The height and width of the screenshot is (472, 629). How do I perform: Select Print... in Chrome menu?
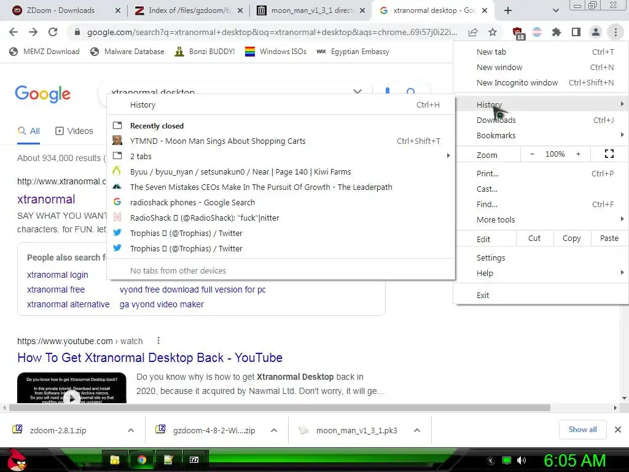[541, 173]
